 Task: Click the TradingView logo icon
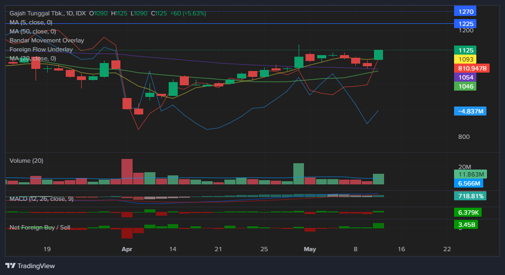point(11,265)
